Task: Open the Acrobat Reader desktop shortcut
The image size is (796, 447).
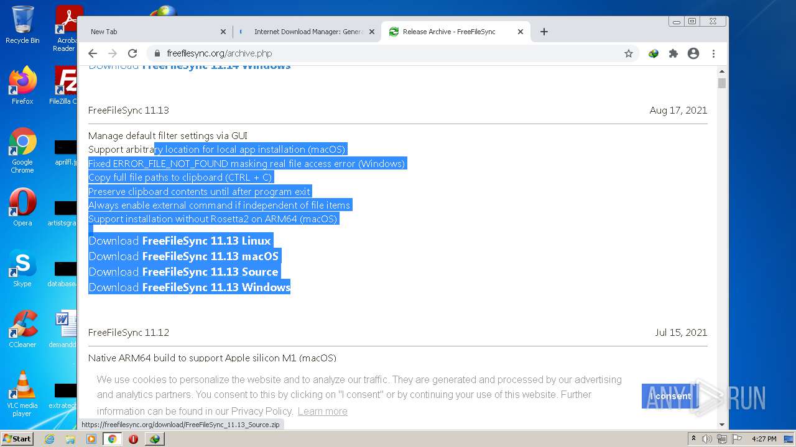Action: pyautogui.click(x=66, y=29)
